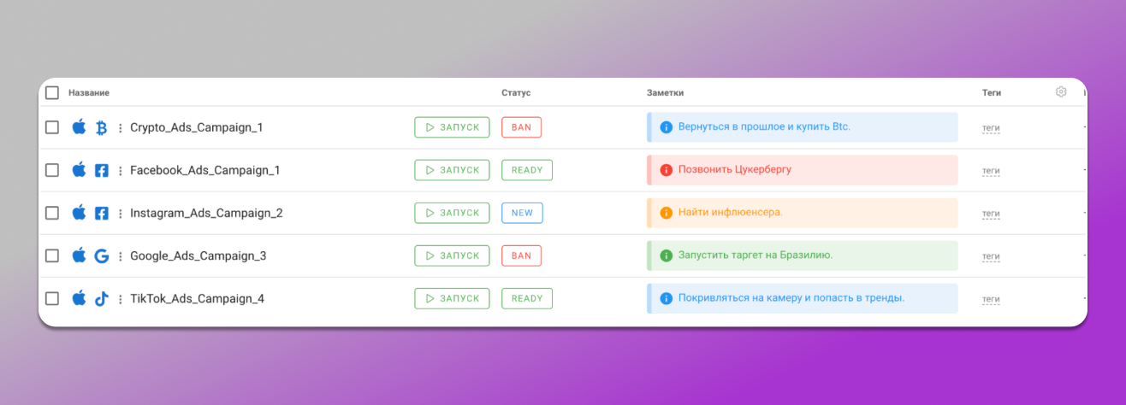1126x405 pixels.
Task: Click теги link in Crypto_Ads_Campaign_1 row
Action: point(991,128)
